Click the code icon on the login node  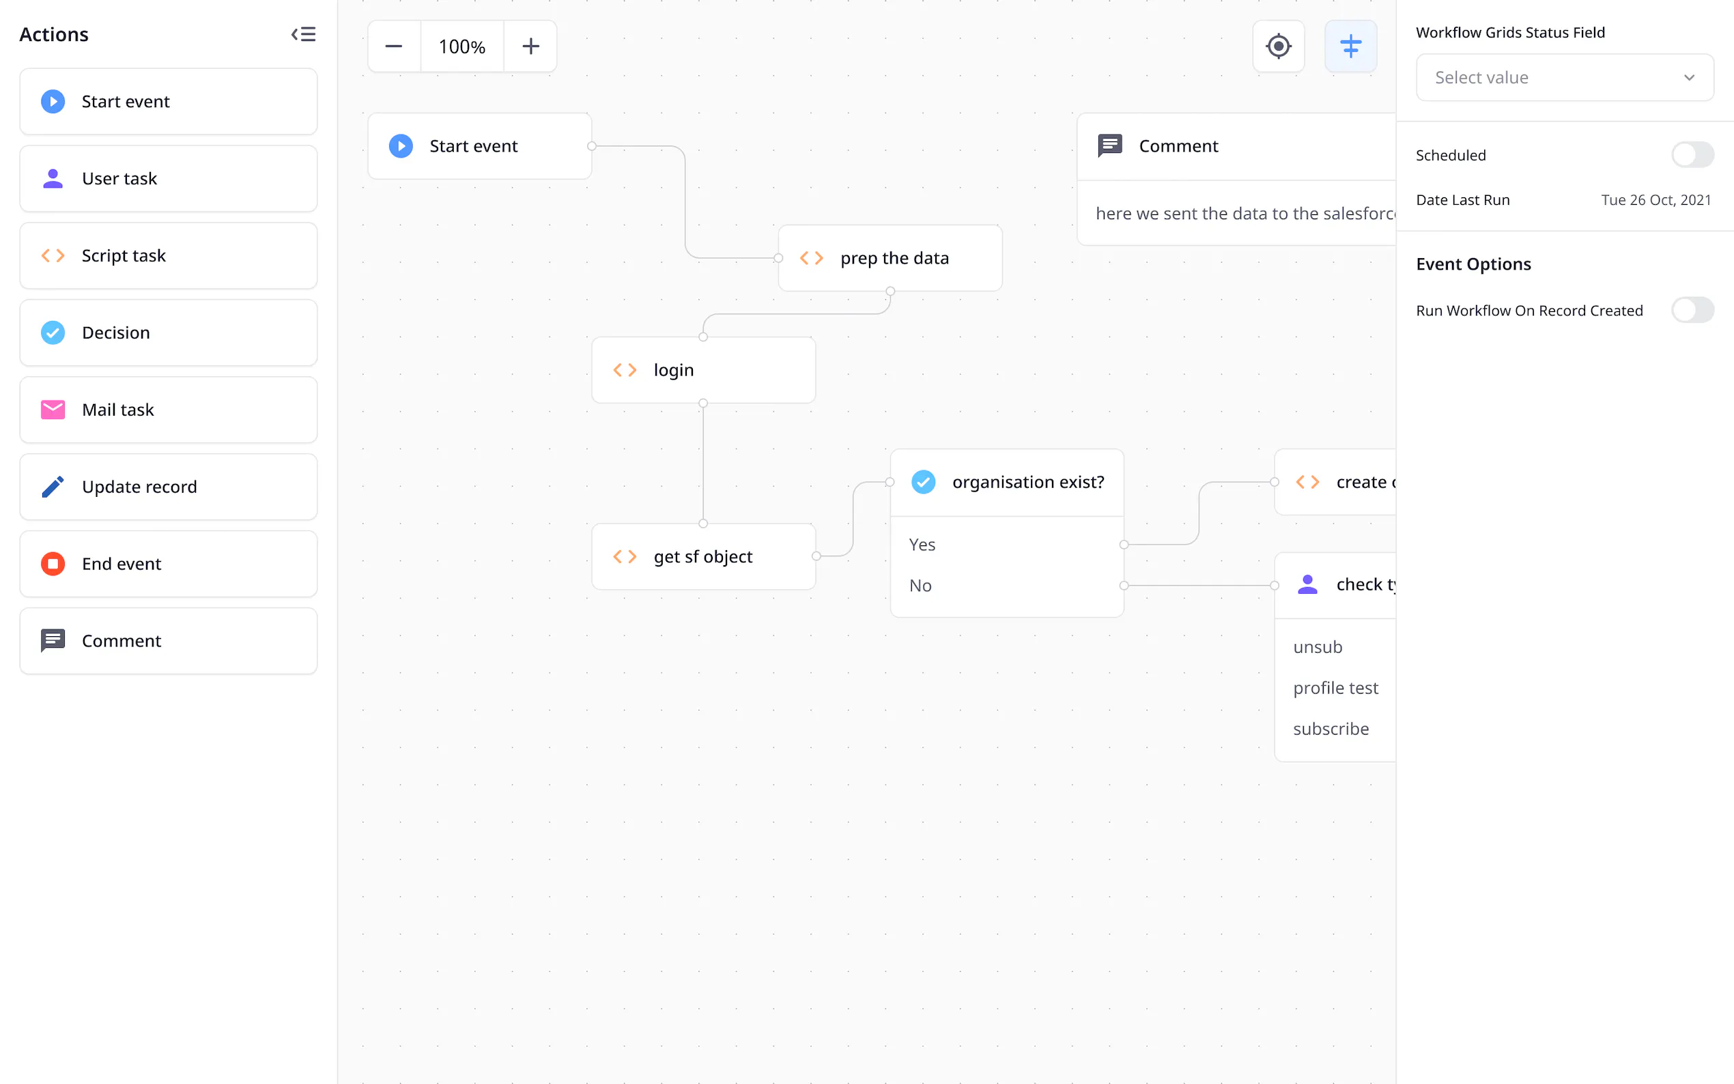(625, 369)
